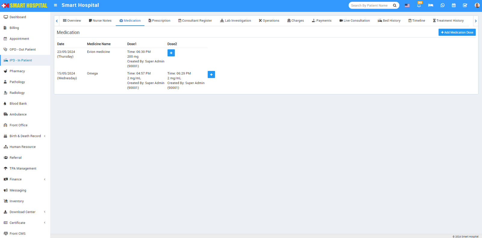The image size is (482, 238).
Task: Open the Lab Investigation tab
Action: (235, 21)
